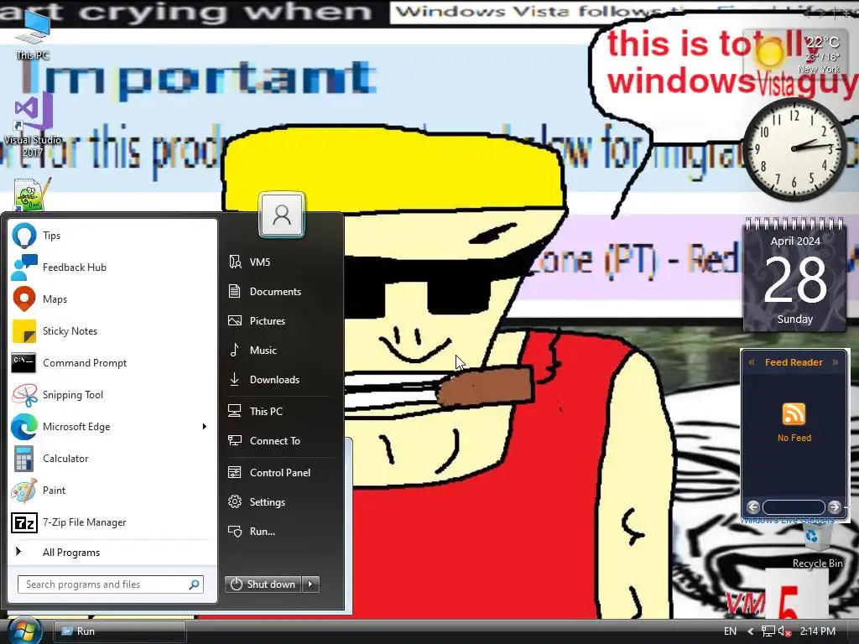Click the network tray icon
This screenshot has width=859, height=644.
tap(768, 631)
